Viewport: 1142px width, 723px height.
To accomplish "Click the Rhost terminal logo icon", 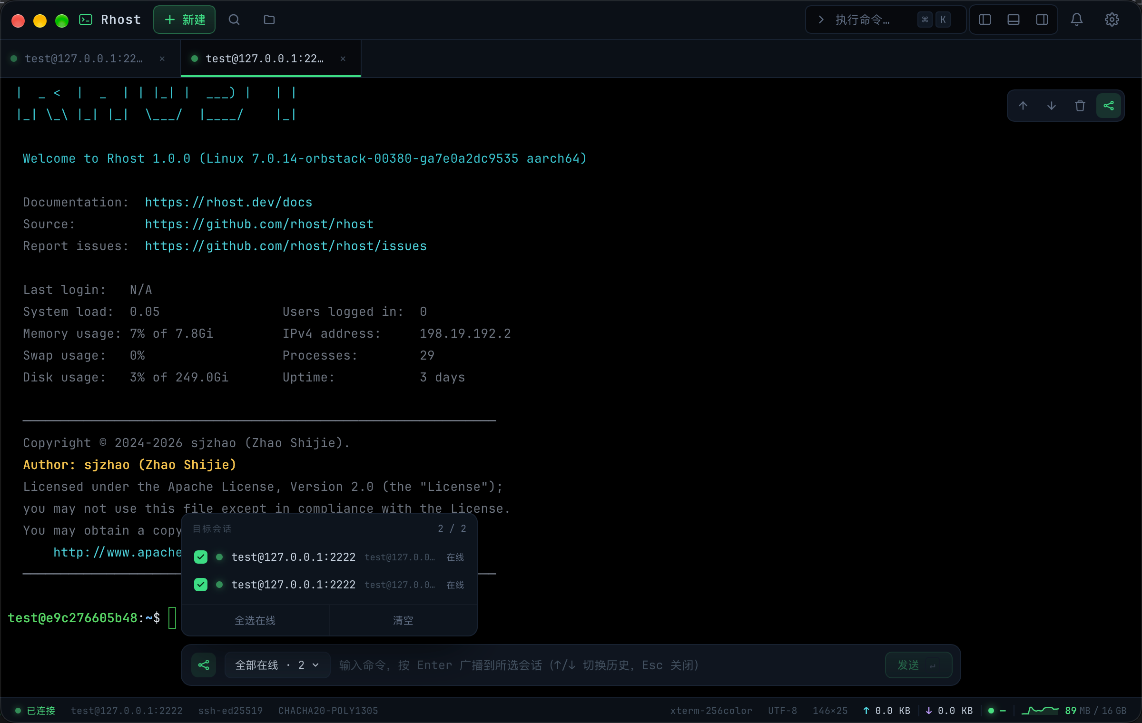I will pos(86,20).
